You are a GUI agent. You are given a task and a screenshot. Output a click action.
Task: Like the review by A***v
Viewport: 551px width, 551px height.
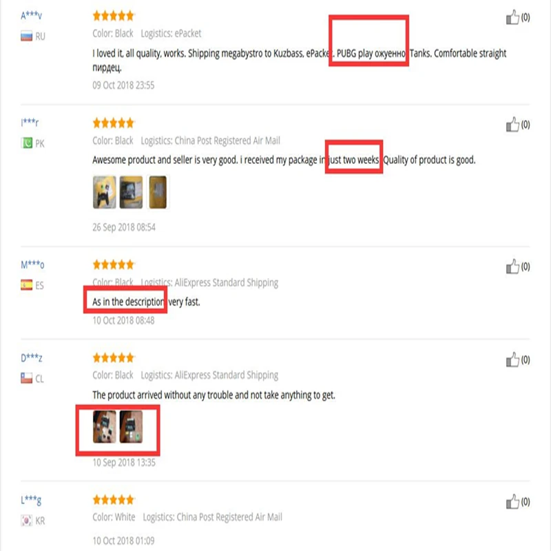click(512, 17)
